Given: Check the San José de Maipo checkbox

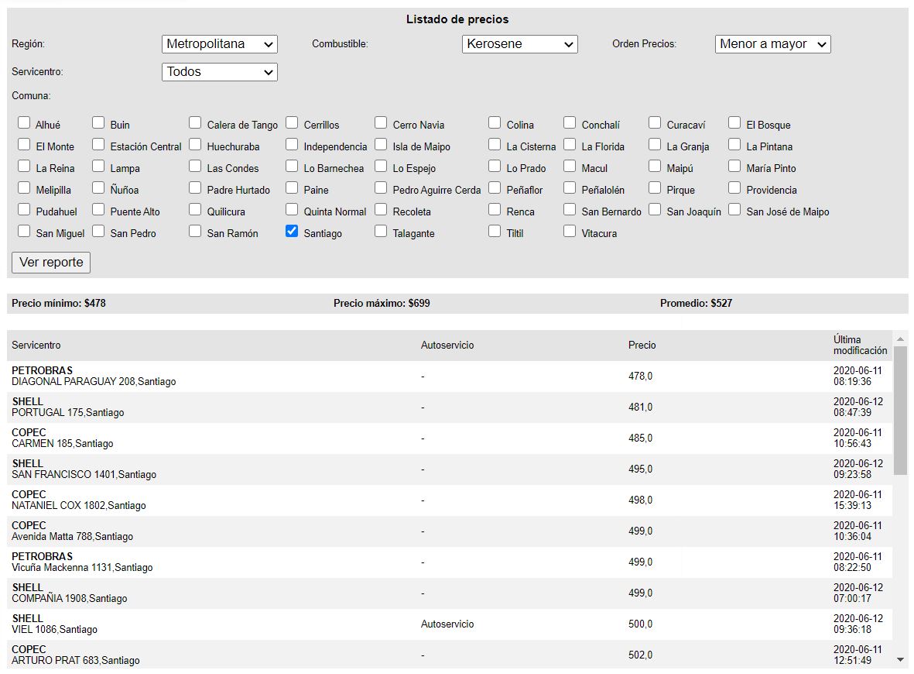Looking at the screenshot, I should [x=734, y=209].
